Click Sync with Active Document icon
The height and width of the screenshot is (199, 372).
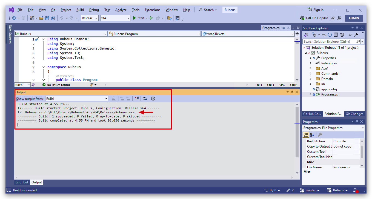324,35
